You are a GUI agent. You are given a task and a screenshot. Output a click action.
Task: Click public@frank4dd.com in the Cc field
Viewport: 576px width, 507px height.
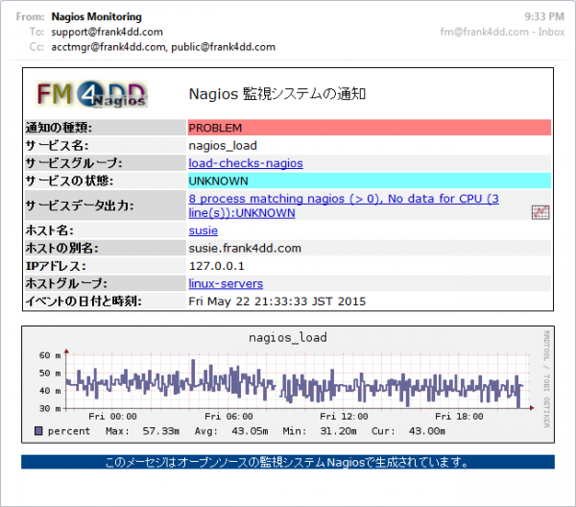click(x=223, y=46)
